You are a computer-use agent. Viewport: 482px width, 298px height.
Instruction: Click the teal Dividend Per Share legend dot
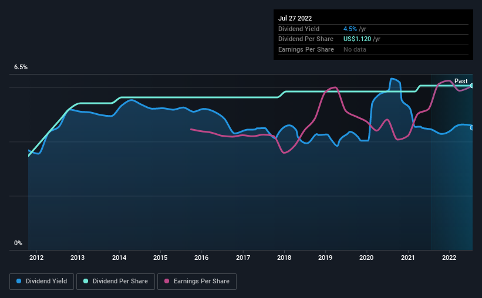point(86,281)
